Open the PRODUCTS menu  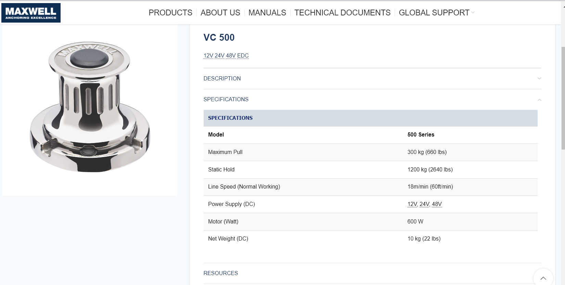[170, 13]
